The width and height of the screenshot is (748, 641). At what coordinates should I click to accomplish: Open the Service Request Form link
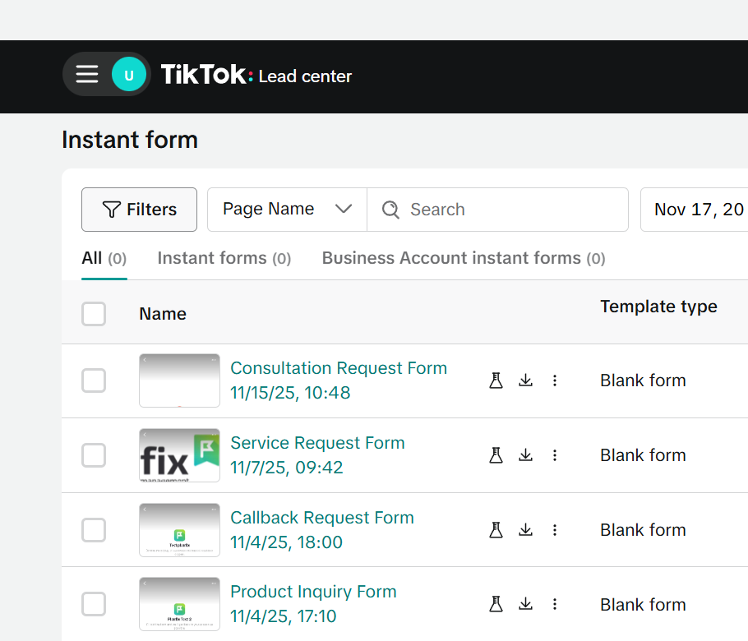coord(317,442)
